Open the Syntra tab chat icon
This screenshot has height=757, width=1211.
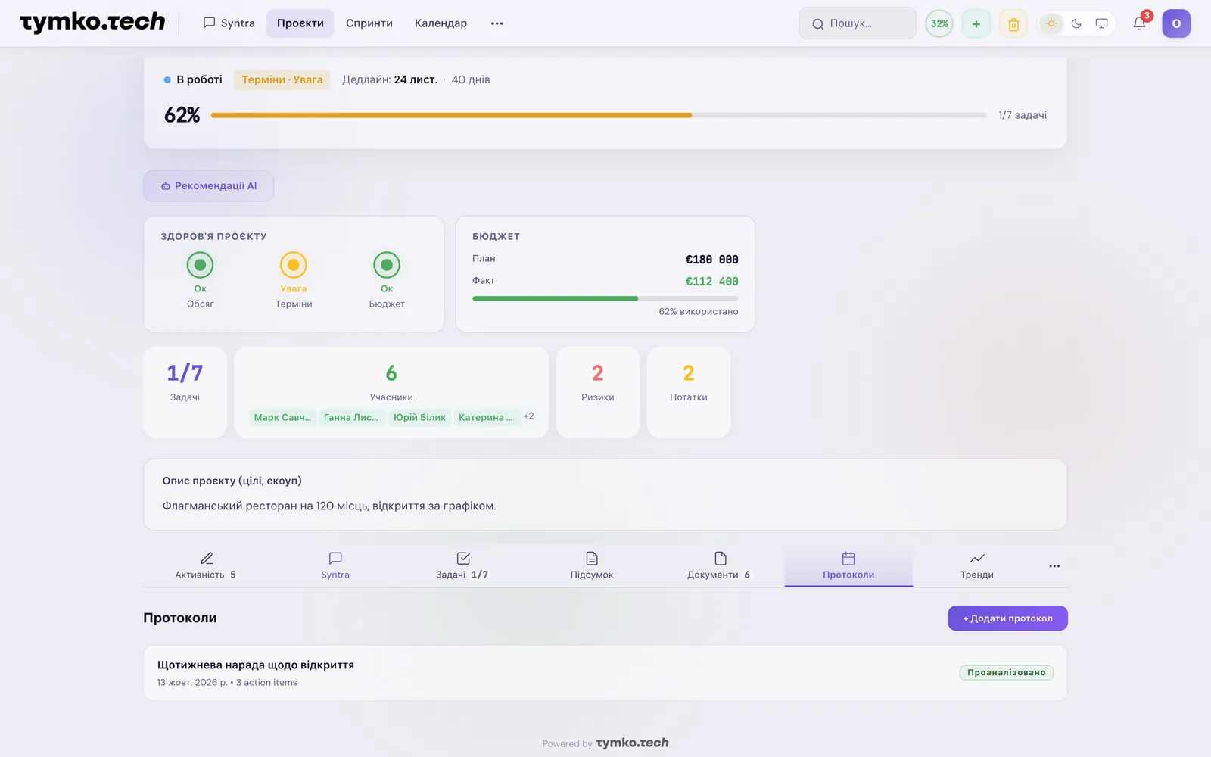pyautogui.click(x=335, y=559)
